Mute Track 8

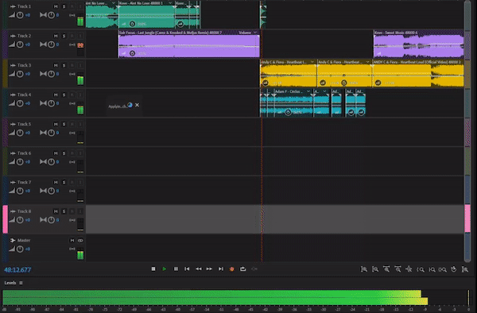(56, 211)
